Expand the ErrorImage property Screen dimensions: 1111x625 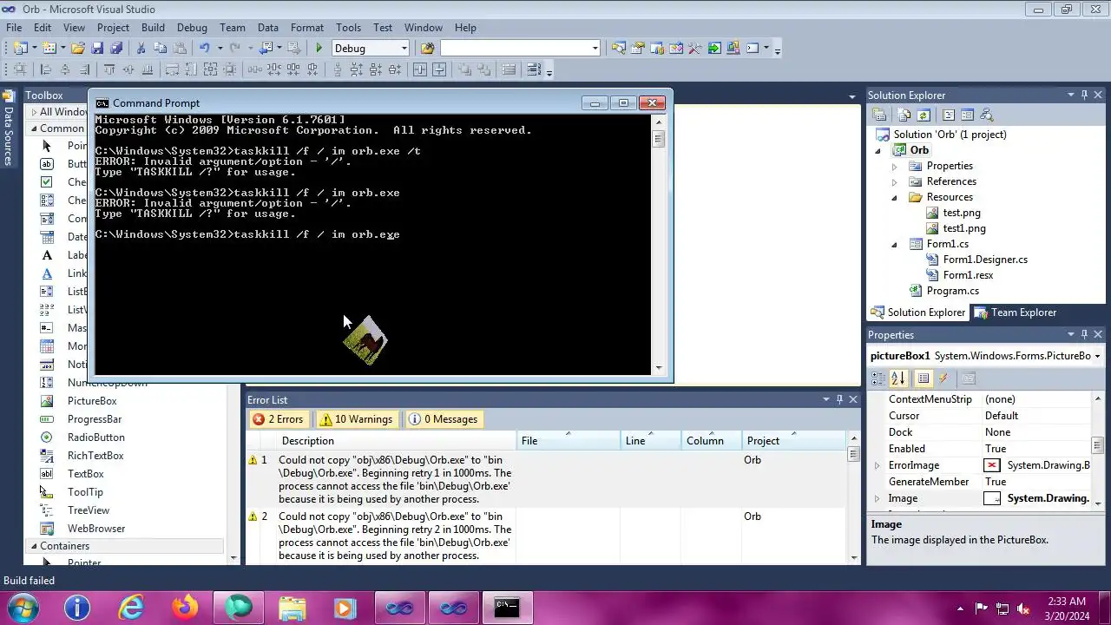(x=877, y=465)
